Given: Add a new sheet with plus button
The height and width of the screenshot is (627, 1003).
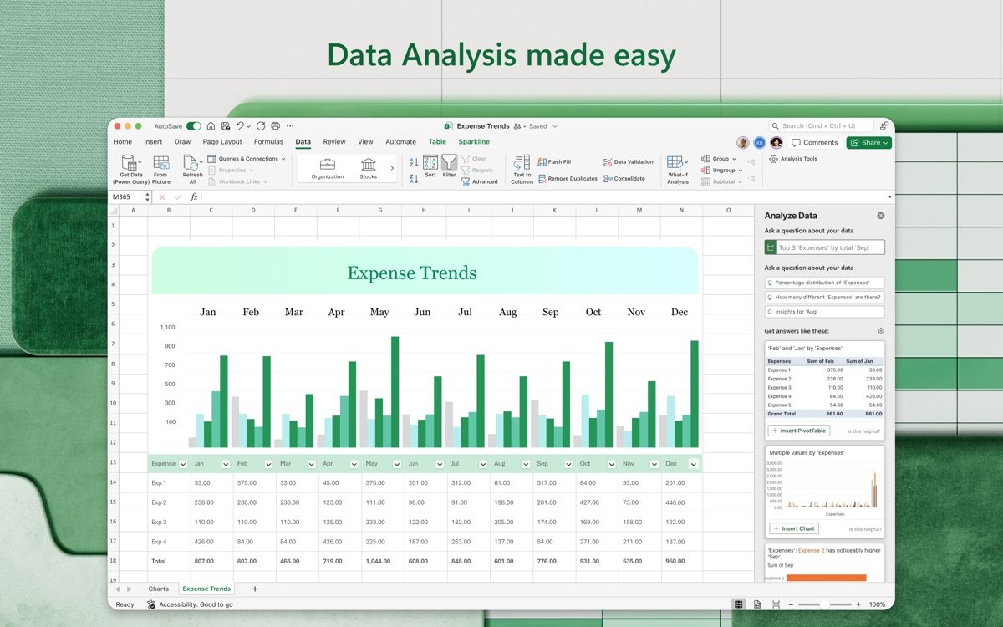Looking at the screenshot, I should (x=255, y=589).
